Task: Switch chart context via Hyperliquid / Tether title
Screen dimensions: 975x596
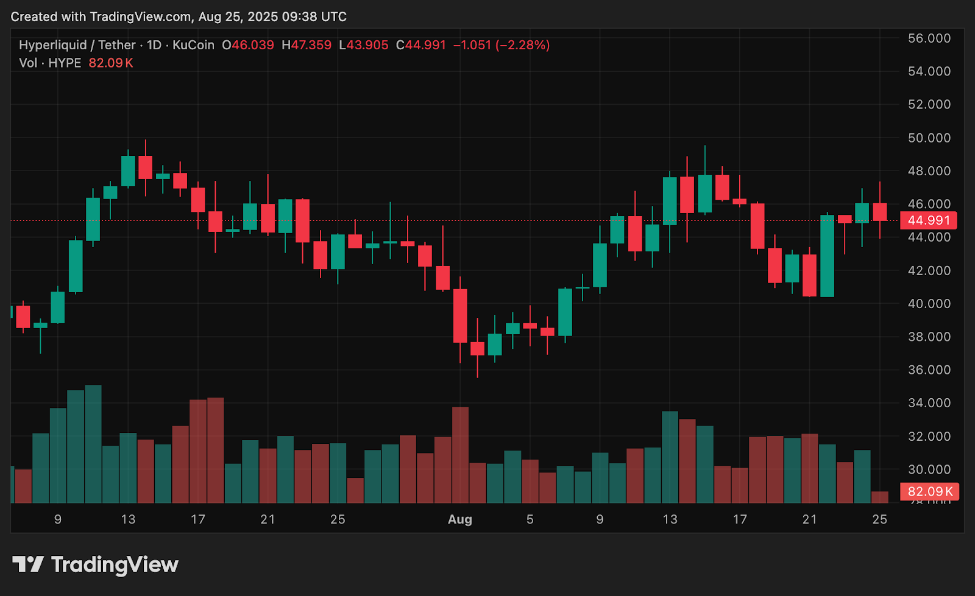Action: [x=79, y=44]
